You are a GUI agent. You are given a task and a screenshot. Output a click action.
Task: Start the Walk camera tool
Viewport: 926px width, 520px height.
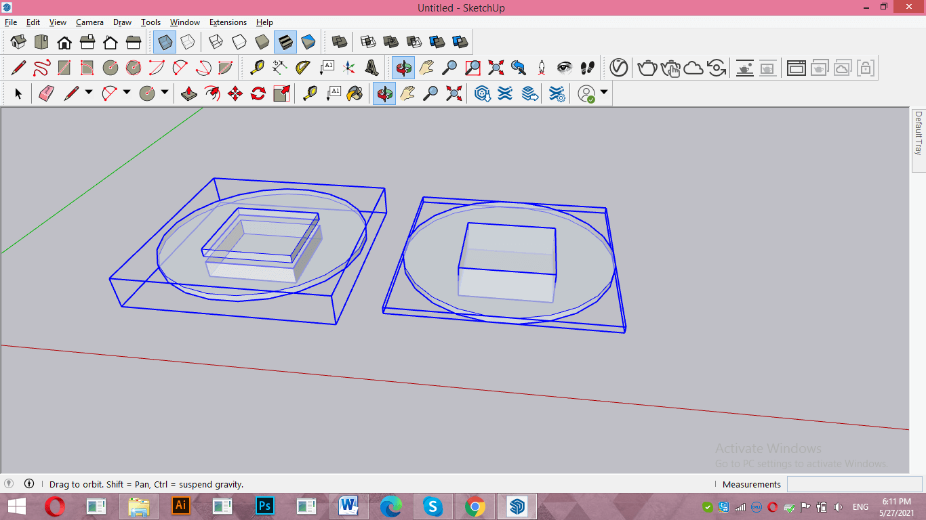[x=587, y=68]
